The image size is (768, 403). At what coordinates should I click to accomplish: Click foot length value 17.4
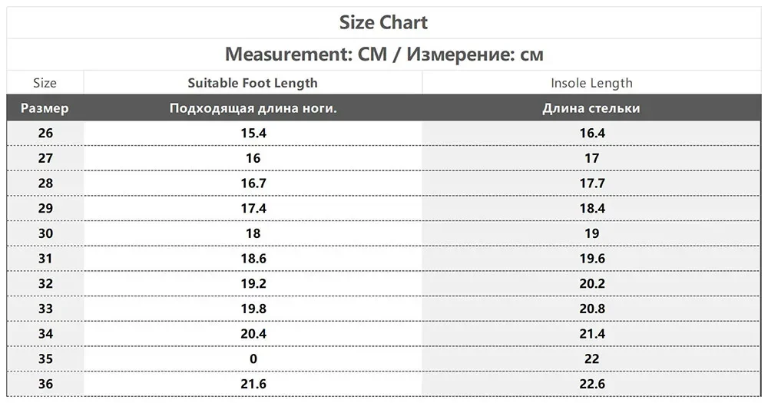253,208
